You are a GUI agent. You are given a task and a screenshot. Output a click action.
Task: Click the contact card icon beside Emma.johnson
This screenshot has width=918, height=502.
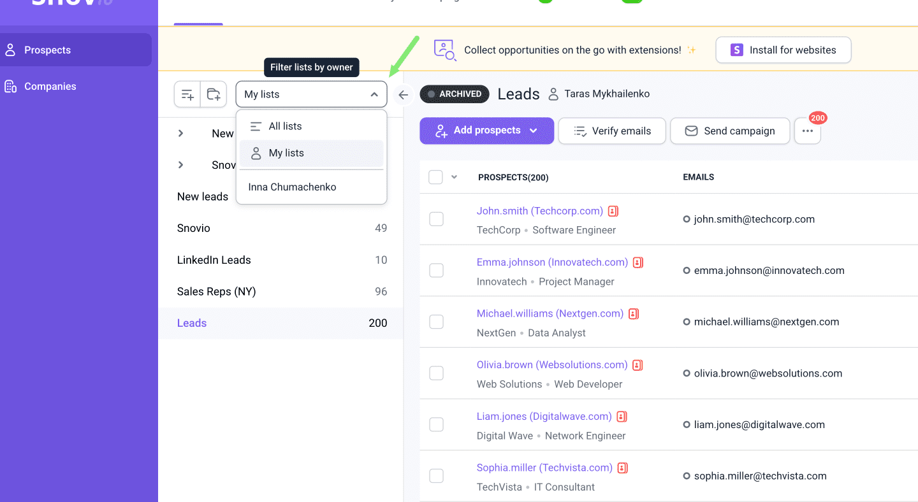(x=638, y=262)
